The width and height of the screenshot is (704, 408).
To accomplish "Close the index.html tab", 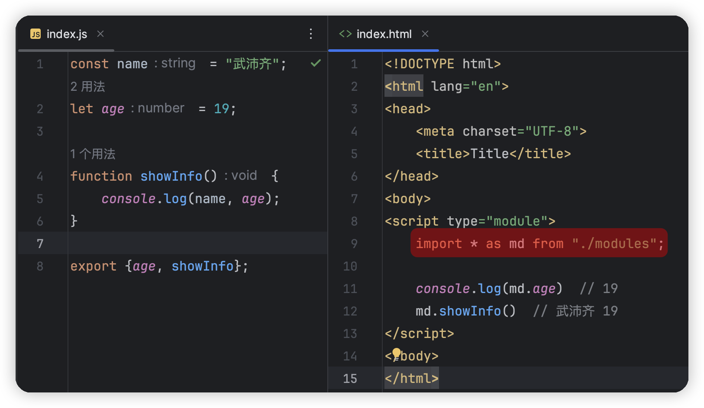I will [425, 34].
